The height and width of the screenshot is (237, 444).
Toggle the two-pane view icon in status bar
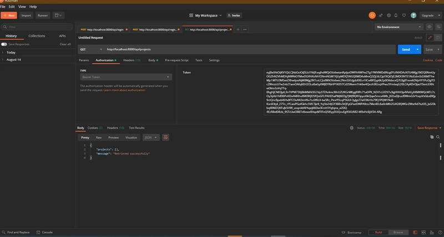(415, 232)
